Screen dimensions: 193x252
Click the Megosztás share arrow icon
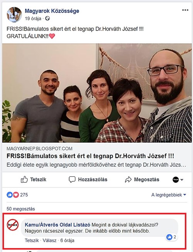(128, 179)
